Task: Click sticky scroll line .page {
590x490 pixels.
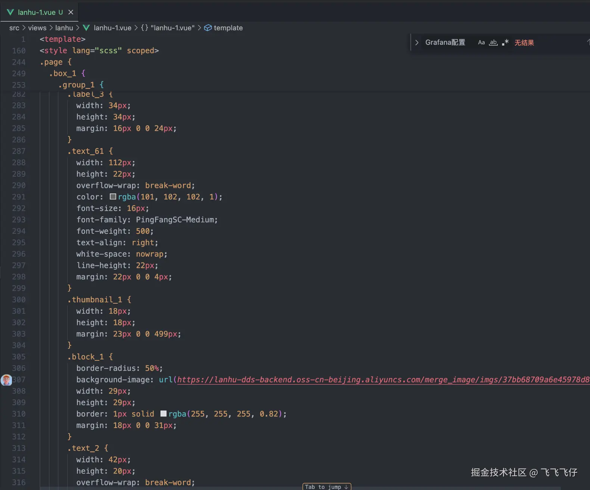Action: click(x=56, y=62)
